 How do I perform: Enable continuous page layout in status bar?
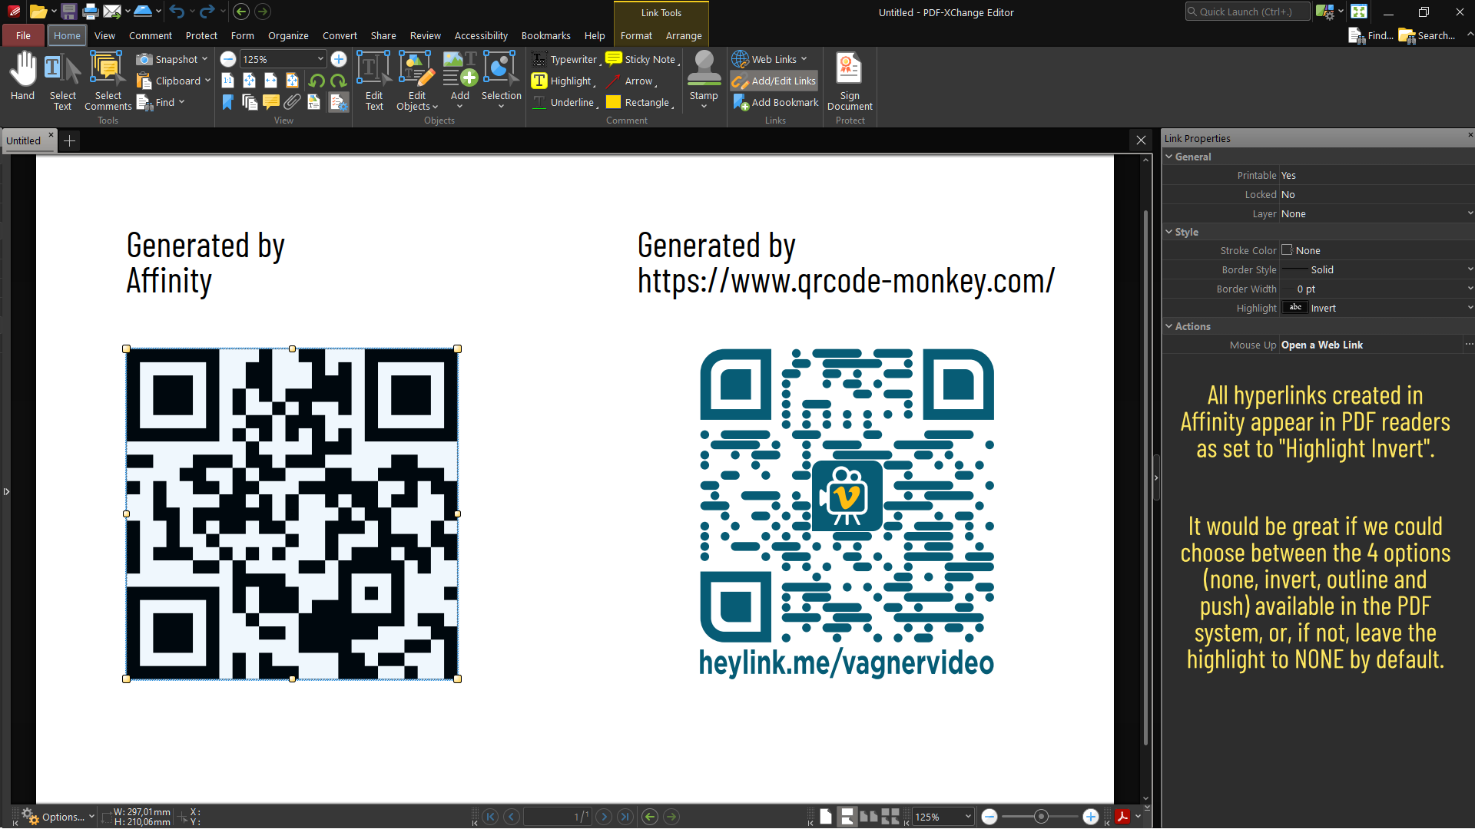(847, 817)
